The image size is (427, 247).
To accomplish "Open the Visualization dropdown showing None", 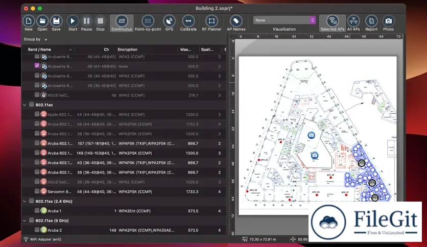I will pyautogui.click(x=284, y=20).
